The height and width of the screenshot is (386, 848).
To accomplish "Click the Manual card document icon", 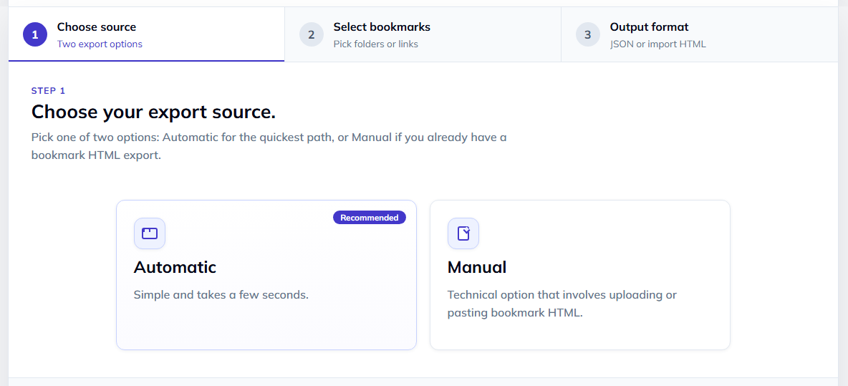I will click(463, 233).
